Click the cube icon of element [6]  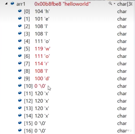click(20, 56)
